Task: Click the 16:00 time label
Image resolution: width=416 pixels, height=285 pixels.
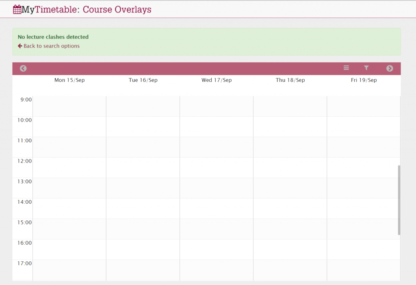Action: (x=24, y=243)
